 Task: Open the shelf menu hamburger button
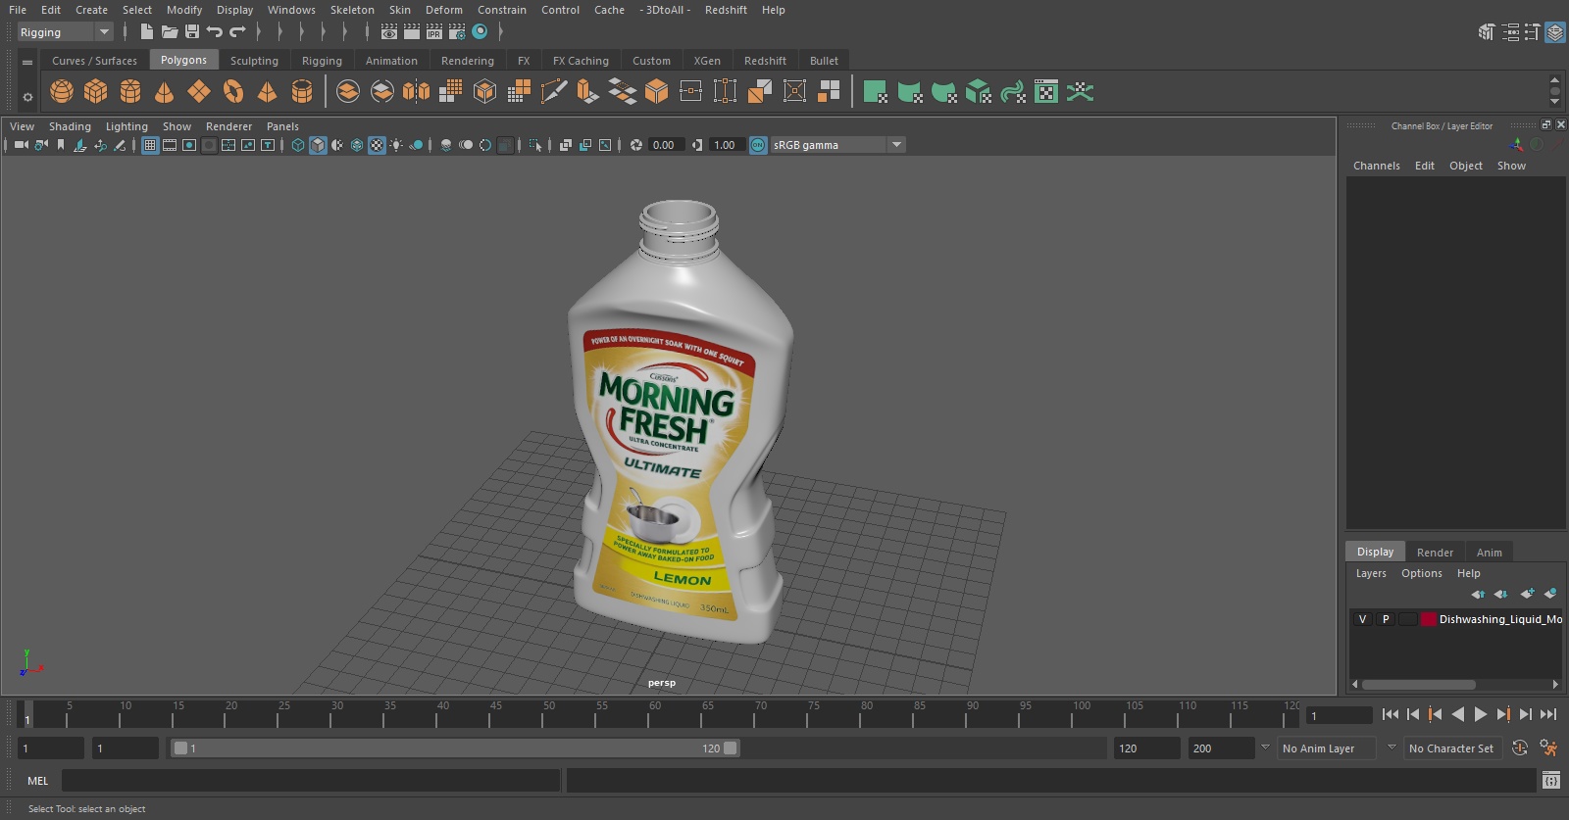pos(27,62)
